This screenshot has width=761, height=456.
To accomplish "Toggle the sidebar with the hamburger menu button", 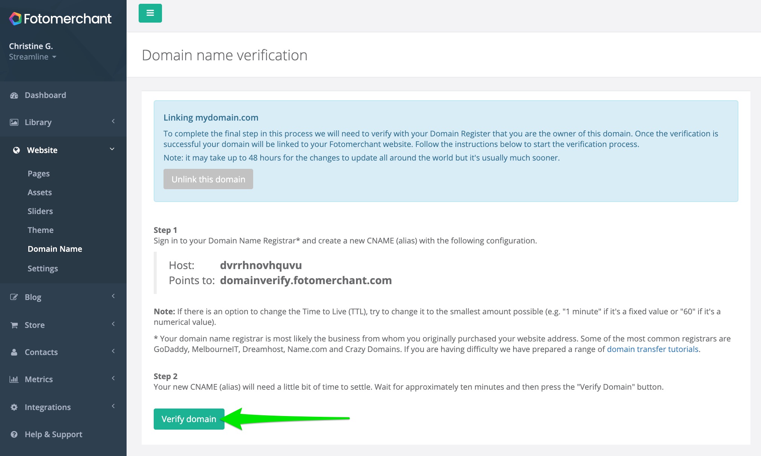I will [x=150, y=13].
